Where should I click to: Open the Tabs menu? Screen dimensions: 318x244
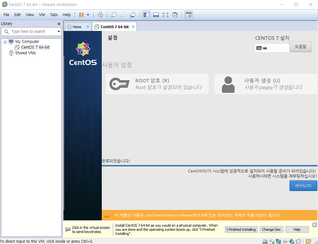(54, 15)
